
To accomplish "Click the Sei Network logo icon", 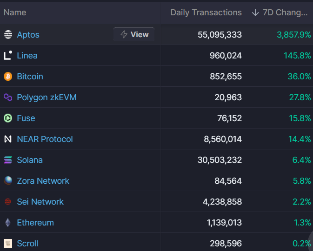I will (8, 202).
